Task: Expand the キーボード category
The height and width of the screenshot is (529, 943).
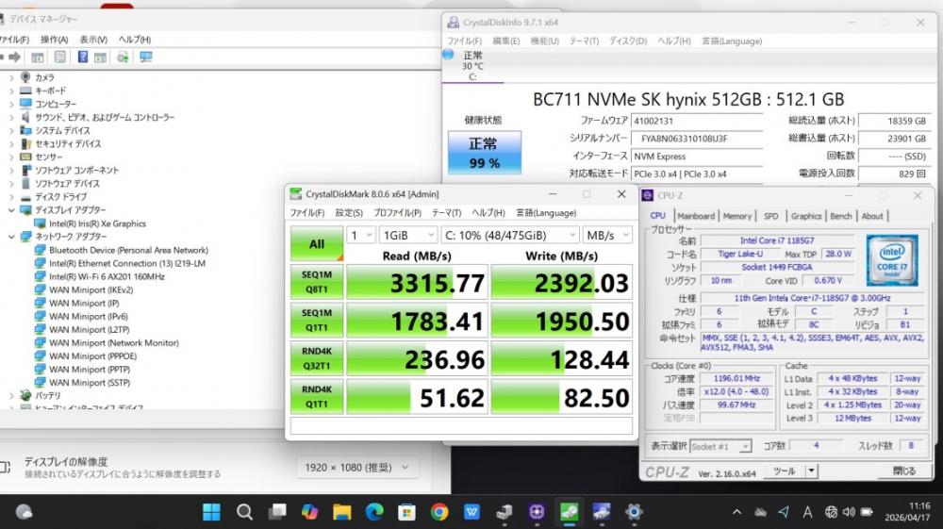Action: tap(11, 91)
